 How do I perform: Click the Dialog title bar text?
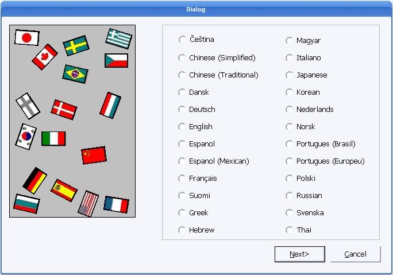click(196, 9)
